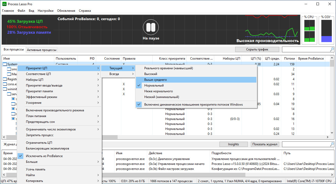Click Скрыть график button
336x184 pixels.
pyautogui.click(x=257, y=49)
